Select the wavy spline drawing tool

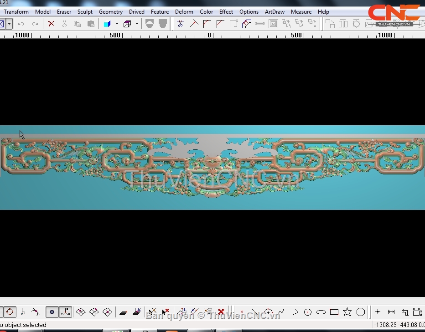click(x=281, y=312)
